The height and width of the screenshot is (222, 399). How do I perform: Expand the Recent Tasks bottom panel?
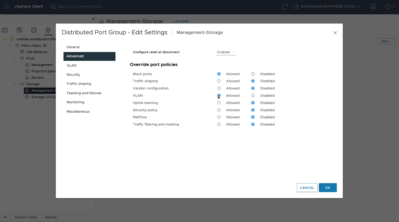pyautogui.click(x=5, y=217)
